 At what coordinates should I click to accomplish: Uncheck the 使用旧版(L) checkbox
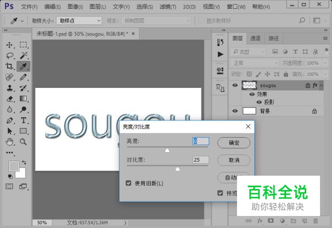pos(128,183)
